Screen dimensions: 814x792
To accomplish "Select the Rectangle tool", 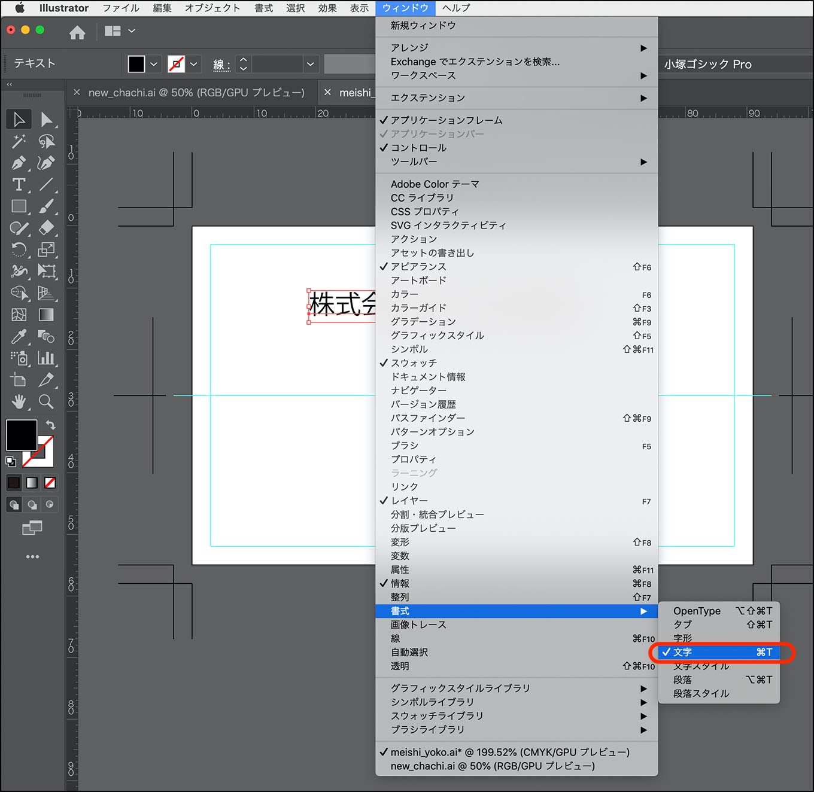I will tap(19, 206).
